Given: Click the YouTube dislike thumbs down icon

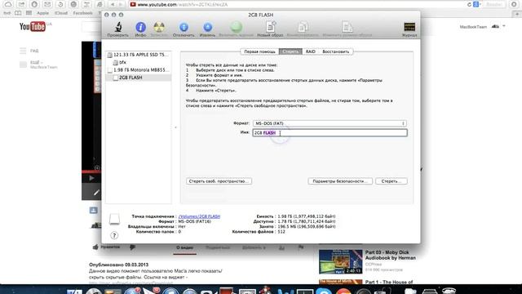Looking at the screenshot, I should pos(132,247).
